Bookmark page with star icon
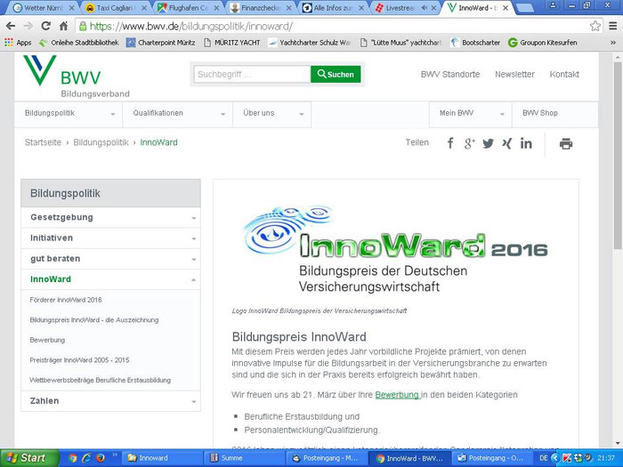The height and width of the screenshot is (467, 623). coord(595,26)
